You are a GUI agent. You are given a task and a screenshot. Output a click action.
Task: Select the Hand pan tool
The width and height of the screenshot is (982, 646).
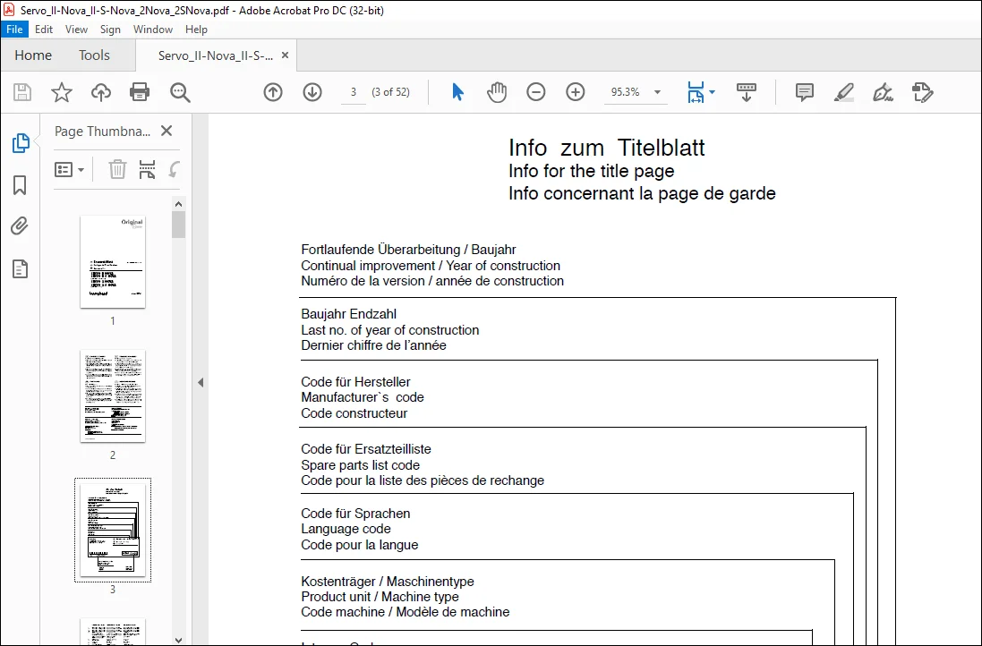tap(497, 92)
